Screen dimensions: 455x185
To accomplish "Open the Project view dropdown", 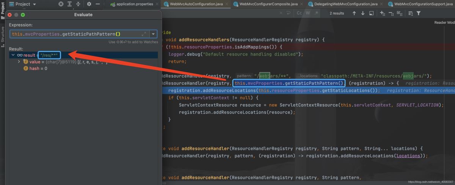I will pyautogui.click(x=22, y=4).
